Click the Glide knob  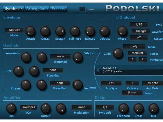tap(118, 53)
